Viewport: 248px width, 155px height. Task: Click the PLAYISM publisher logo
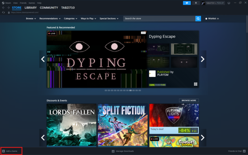[x=152, y=74]
